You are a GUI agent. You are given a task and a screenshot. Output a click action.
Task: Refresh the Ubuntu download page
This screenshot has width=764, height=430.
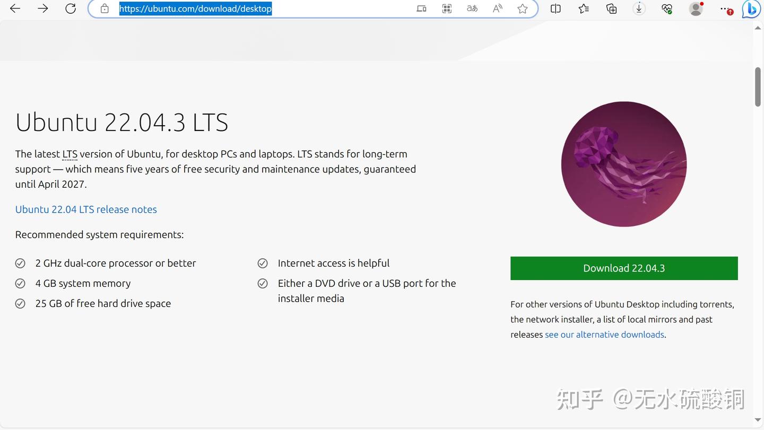pyautogui.click(x=70, y=8)
